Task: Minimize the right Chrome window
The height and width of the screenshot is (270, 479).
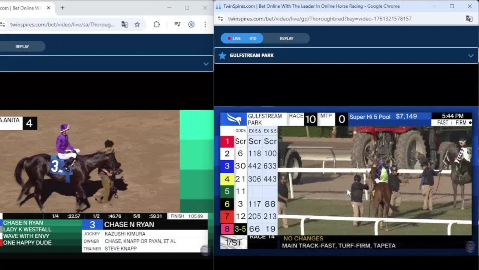Action: click(x=434, y=6)
